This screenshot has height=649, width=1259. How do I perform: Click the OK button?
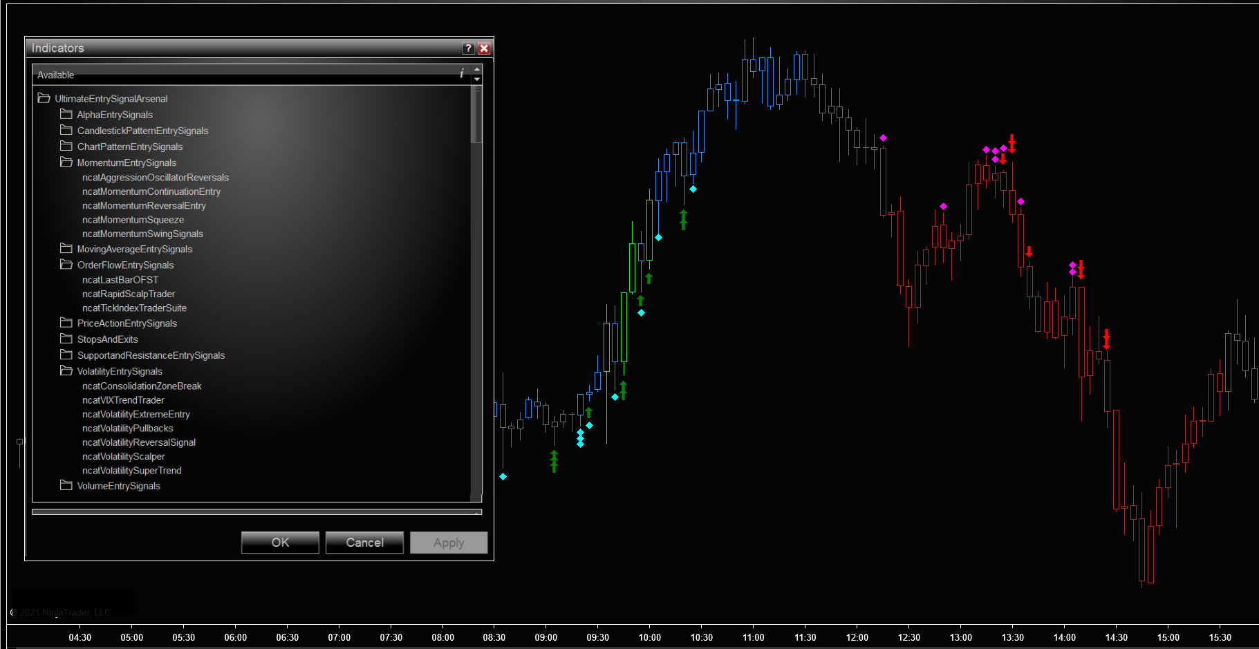[x=280, y=543]
